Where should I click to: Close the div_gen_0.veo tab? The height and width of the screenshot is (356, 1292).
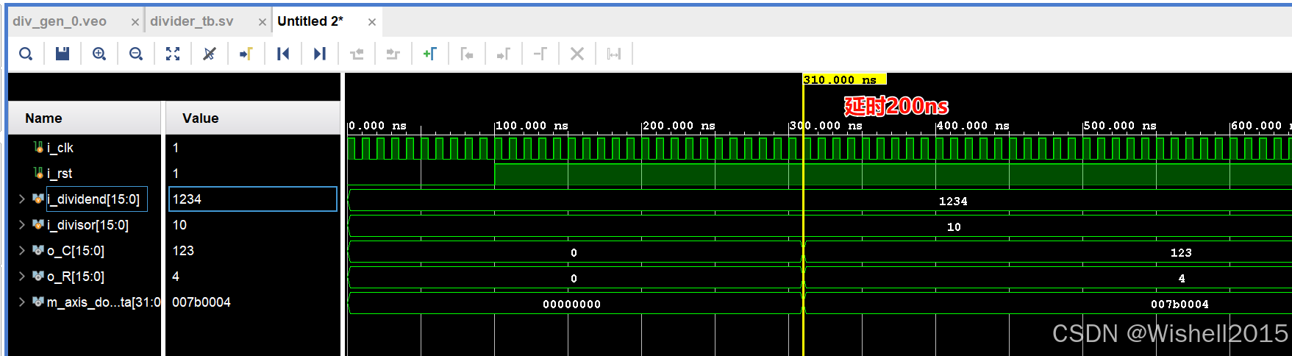click(135, 22)
